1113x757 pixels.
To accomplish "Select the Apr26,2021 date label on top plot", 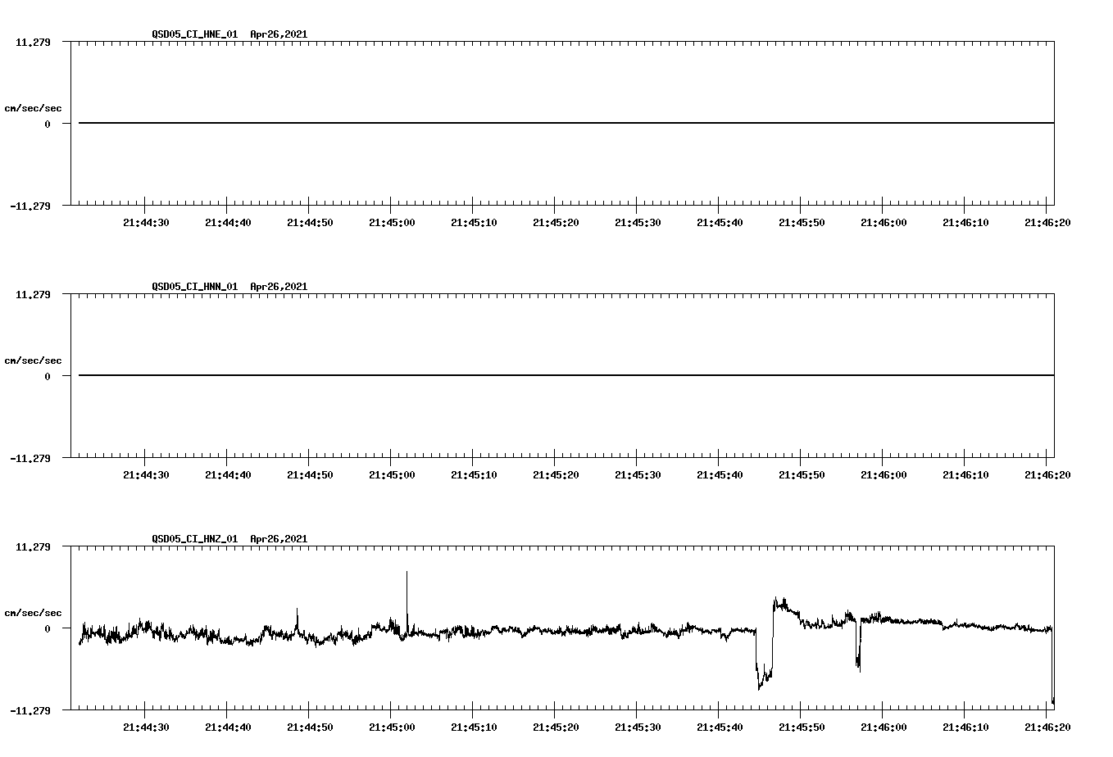I will point(277,35).
